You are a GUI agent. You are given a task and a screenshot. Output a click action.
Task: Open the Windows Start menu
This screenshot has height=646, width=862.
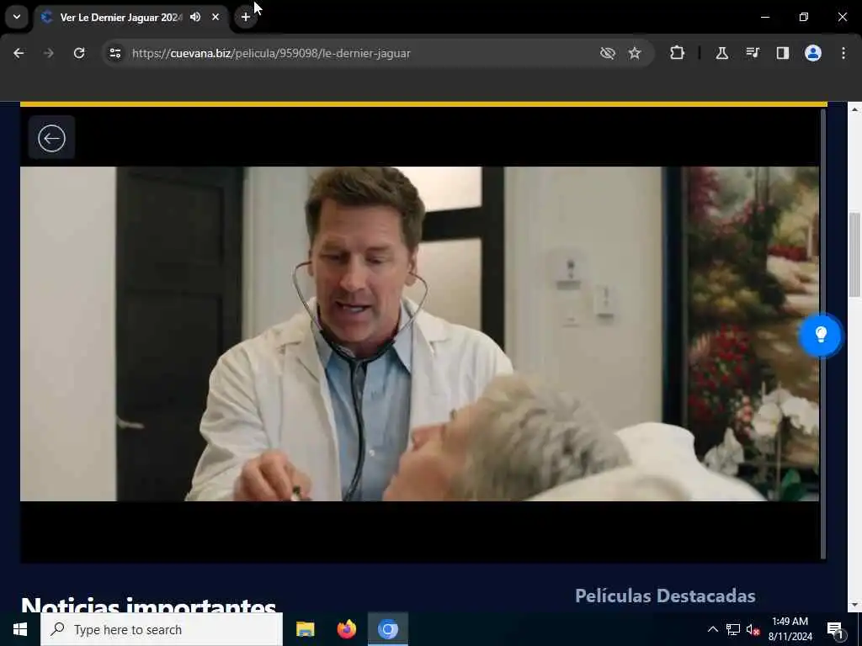20,629
